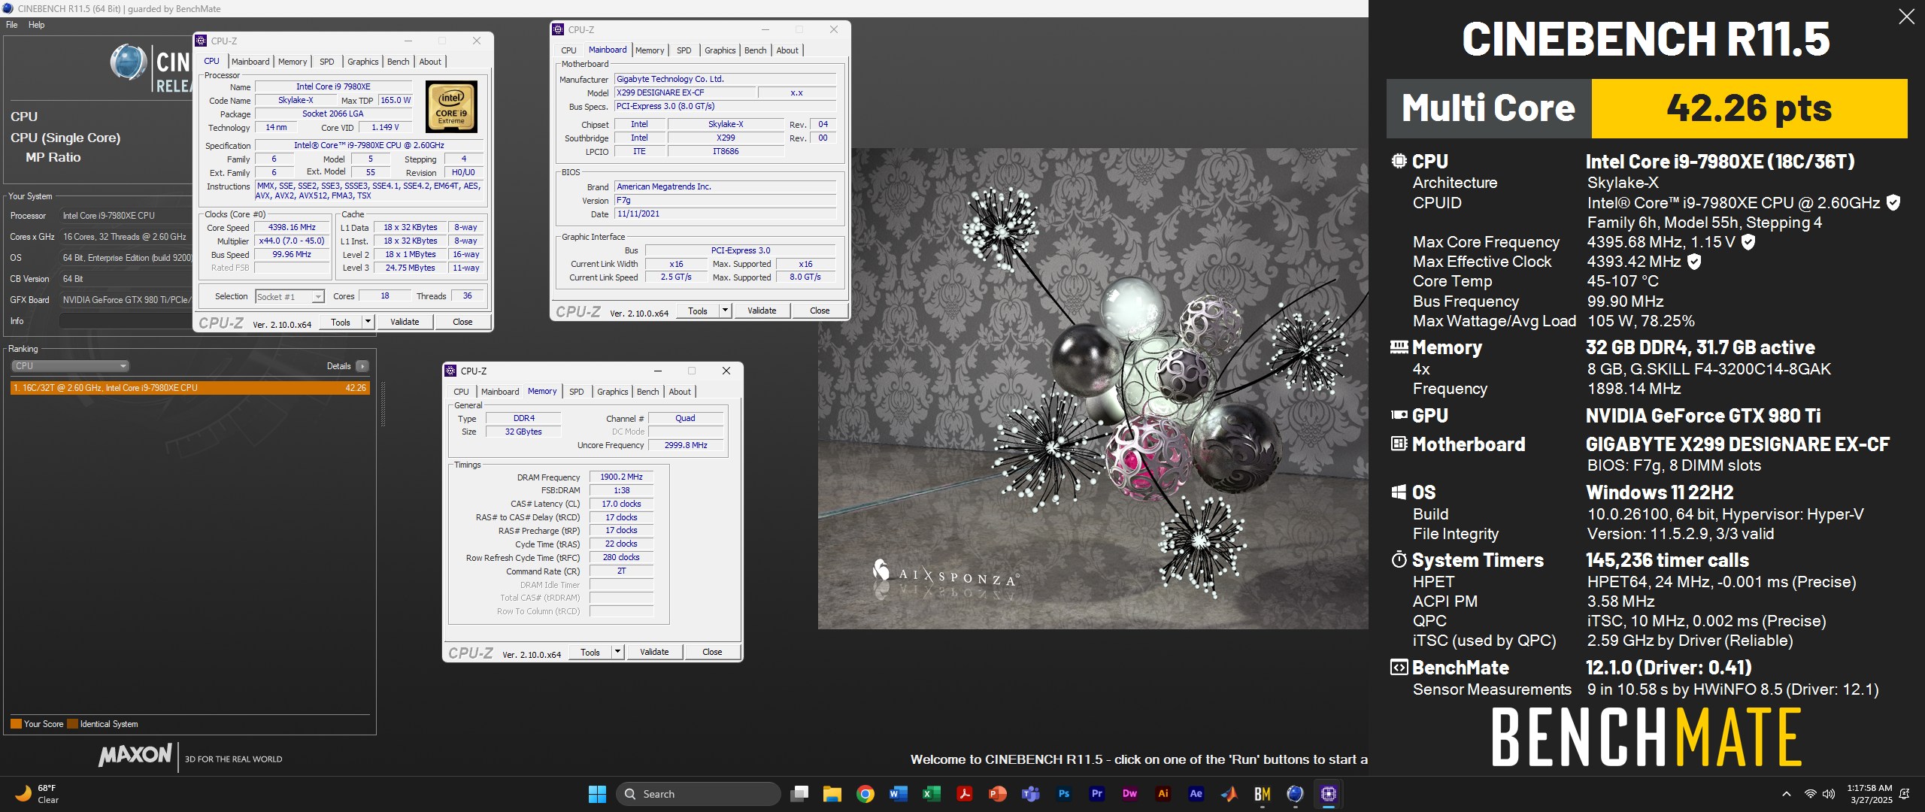Click Close button in CPU-Z CPU window

tap(462, 322)
